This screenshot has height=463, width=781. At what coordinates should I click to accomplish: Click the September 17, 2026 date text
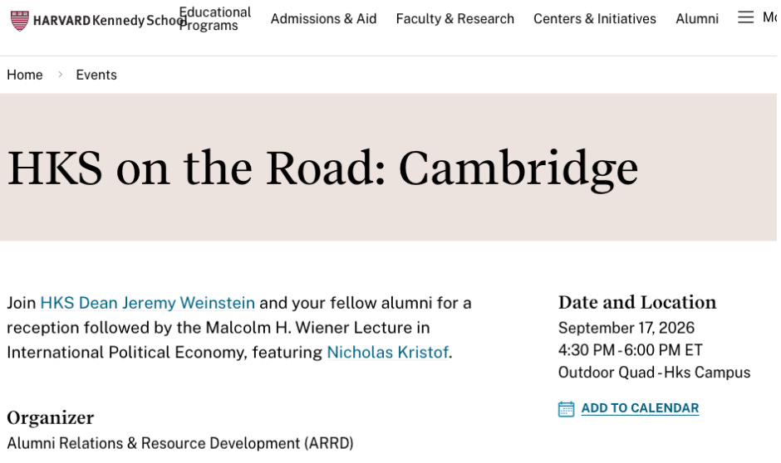pos(626,328)
